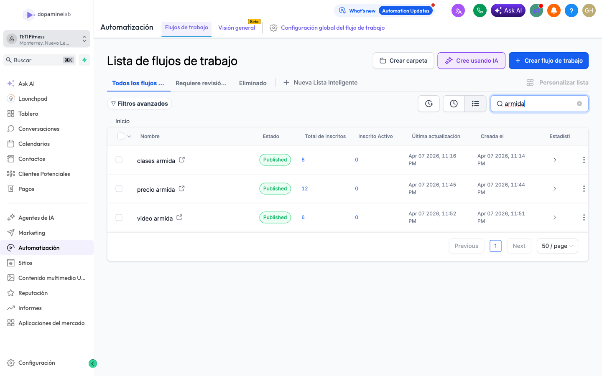Open the three-dot menu for video armida
The width and height of the screenshot is (602, 376).
(584, 218)
